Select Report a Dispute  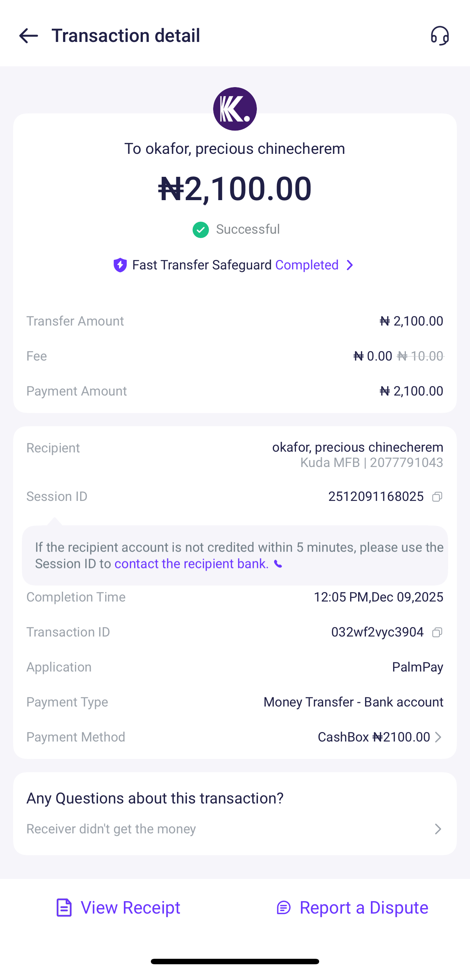pyautogui.click(x=364, y=908)
